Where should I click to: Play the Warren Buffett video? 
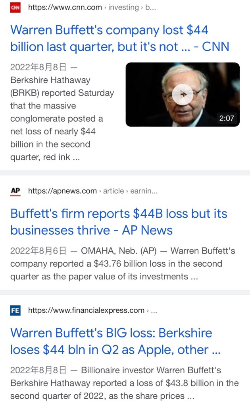[x=183, y=95]
